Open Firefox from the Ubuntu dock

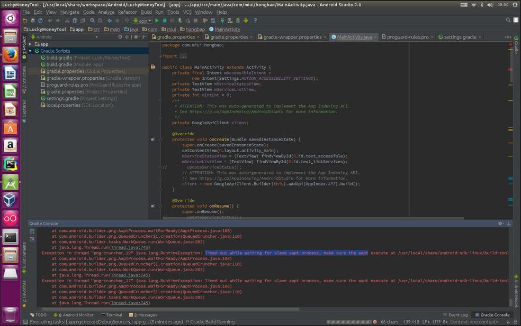10,55
